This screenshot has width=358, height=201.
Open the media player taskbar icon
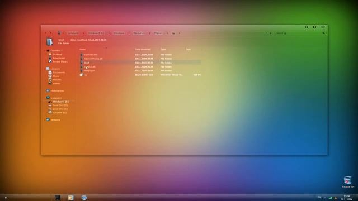point(70,198)
